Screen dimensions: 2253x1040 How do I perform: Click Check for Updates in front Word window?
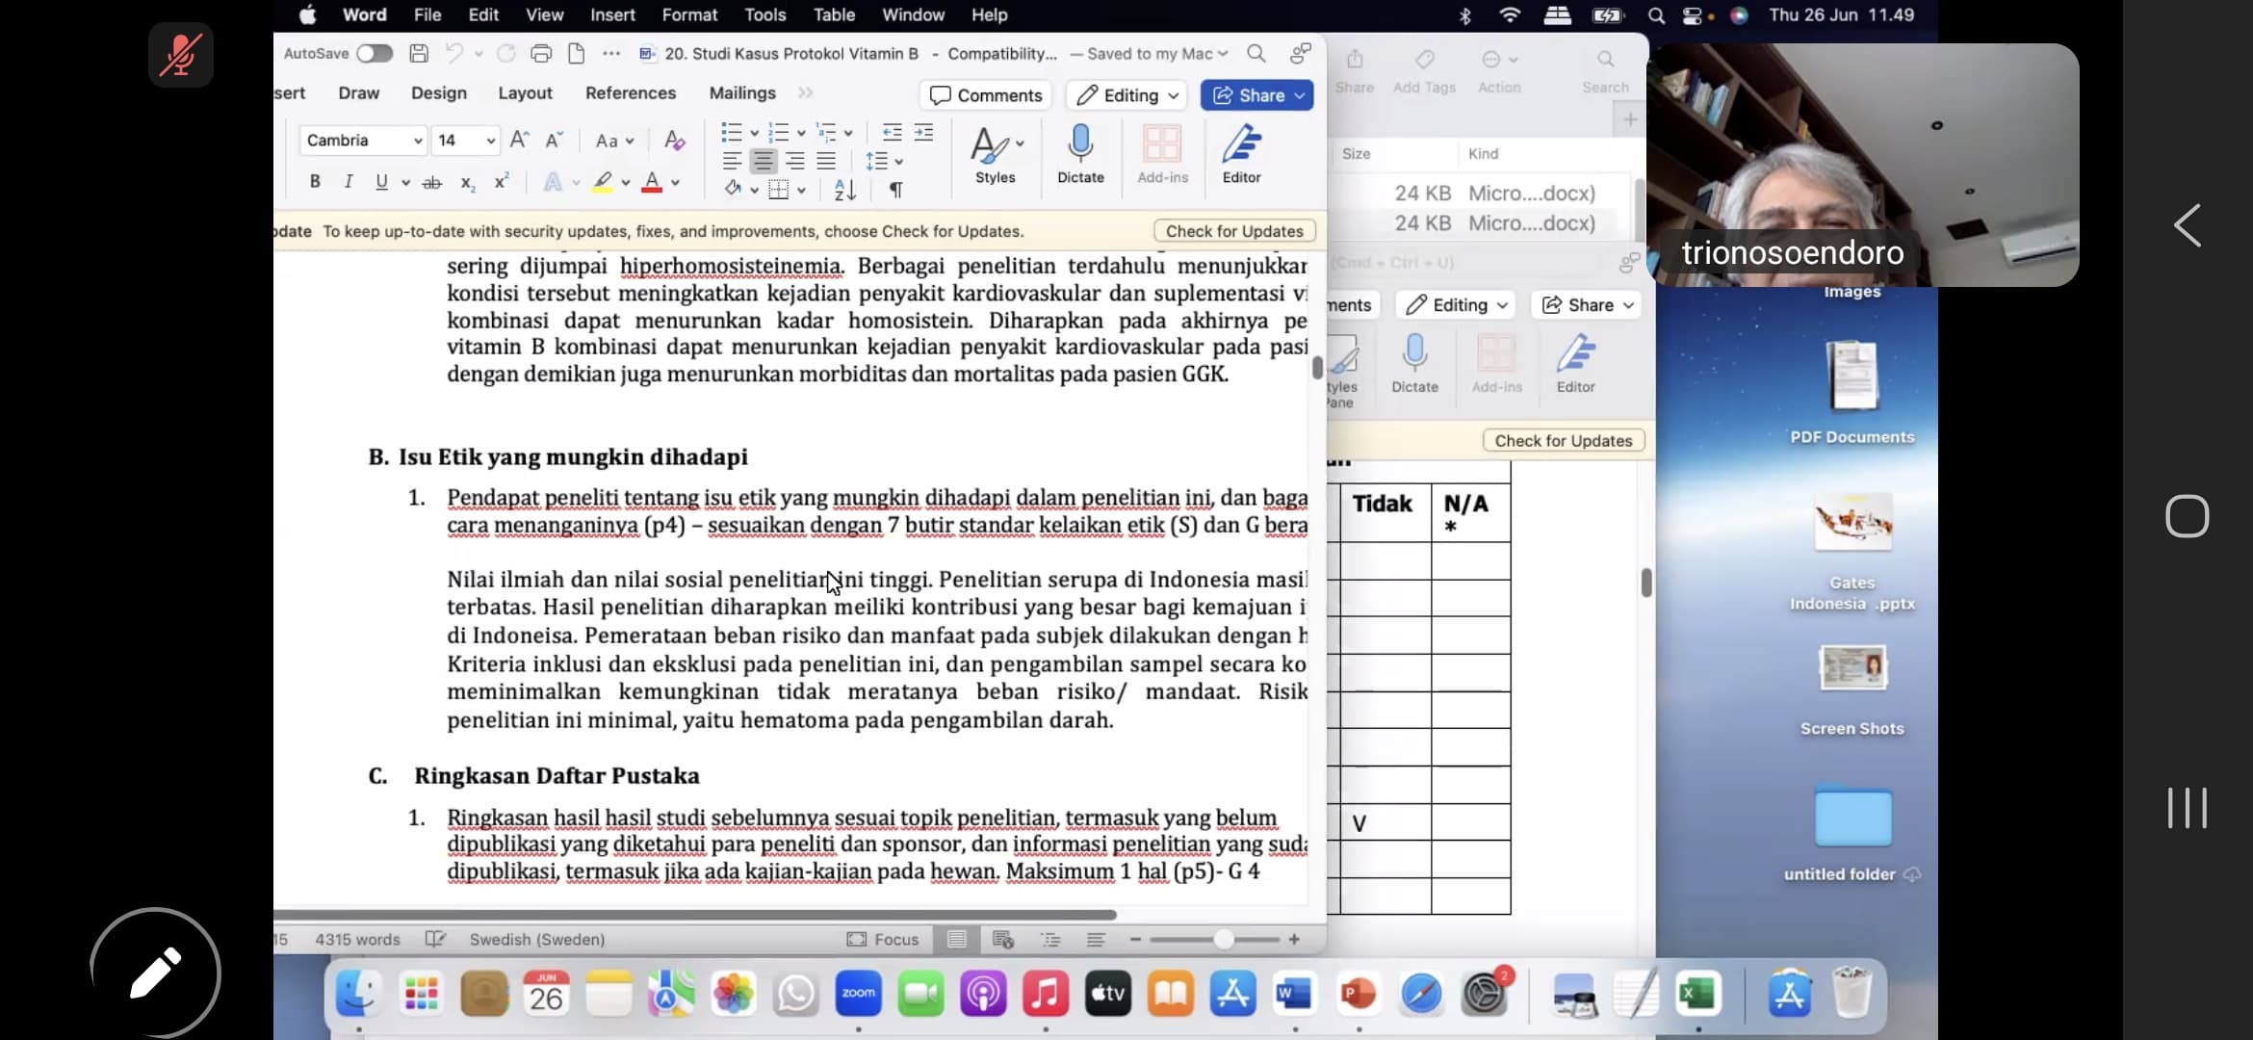click(x=1234, y=231)
